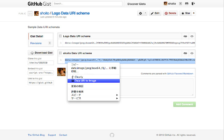
Task: Click the commenter avatar photo
Action: pos(62,72)
